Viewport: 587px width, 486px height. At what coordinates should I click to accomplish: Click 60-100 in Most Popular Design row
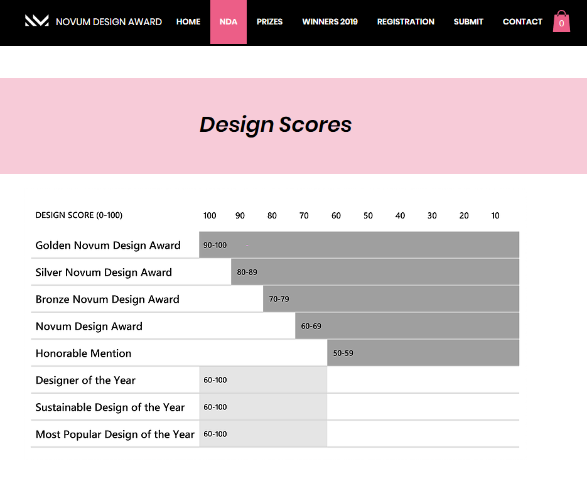click(x=215, y=434)
